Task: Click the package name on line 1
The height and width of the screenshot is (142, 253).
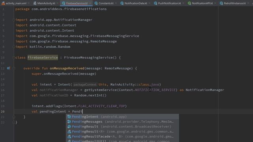Action: click(69, 9)
